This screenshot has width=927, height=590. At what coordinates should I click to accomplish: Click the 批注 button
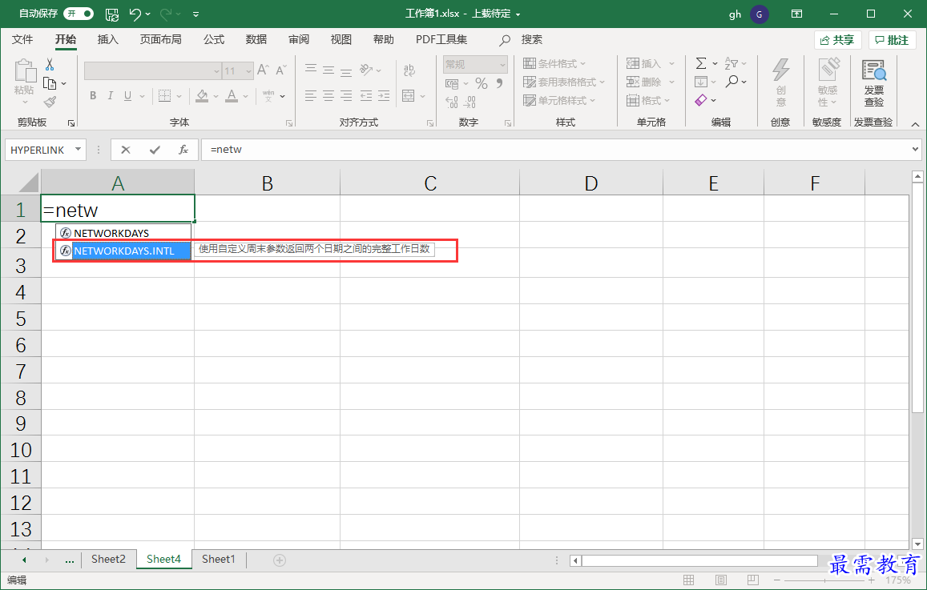(892, 40)
